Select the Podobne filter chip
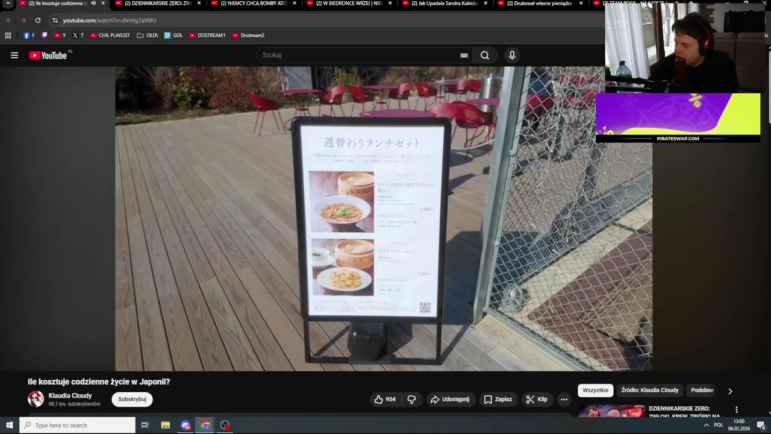Screen dimensions: 771x434 coord(702,391)
